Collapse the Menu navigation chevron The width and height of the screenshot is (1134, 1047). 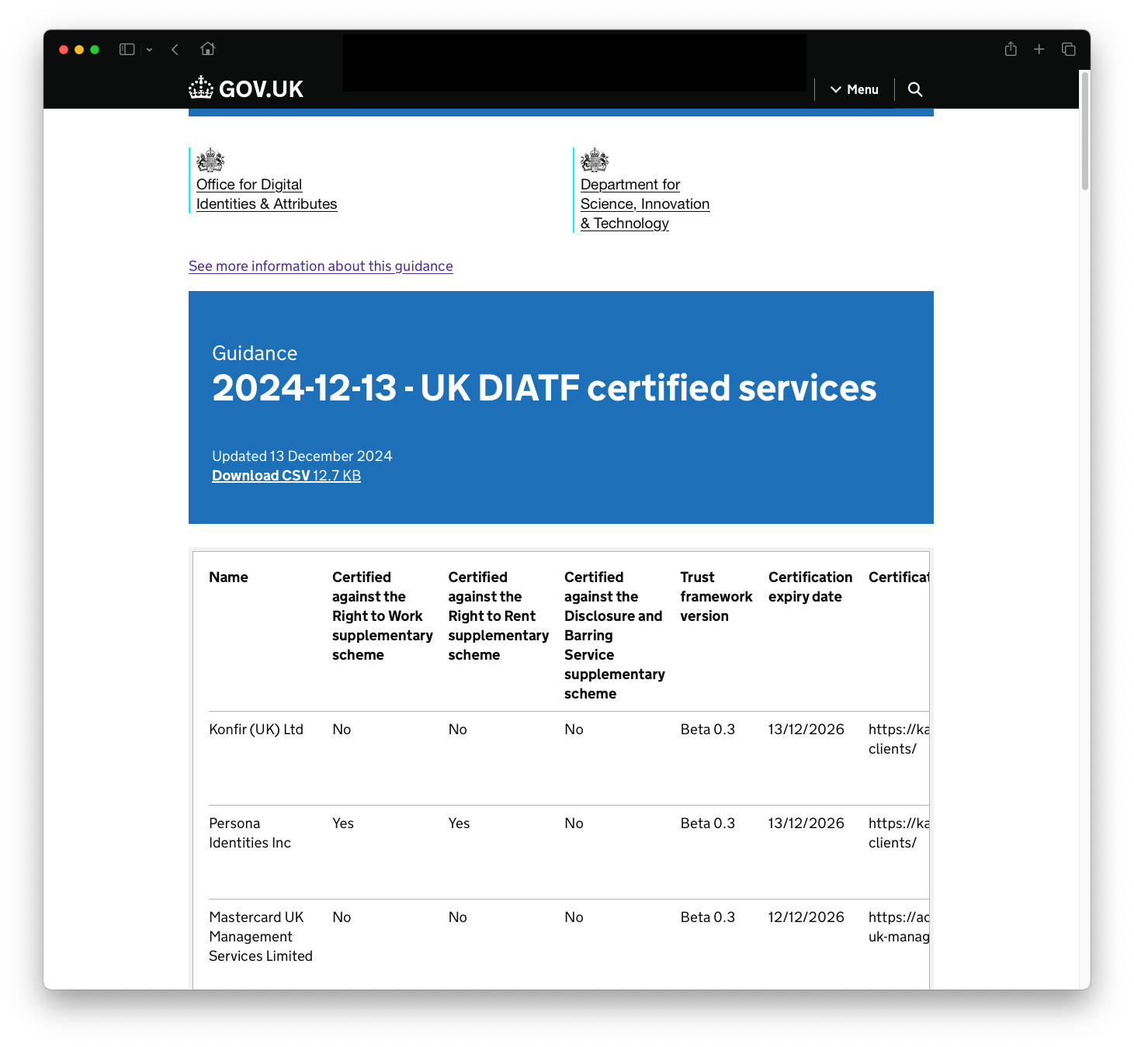click(834, 89)
